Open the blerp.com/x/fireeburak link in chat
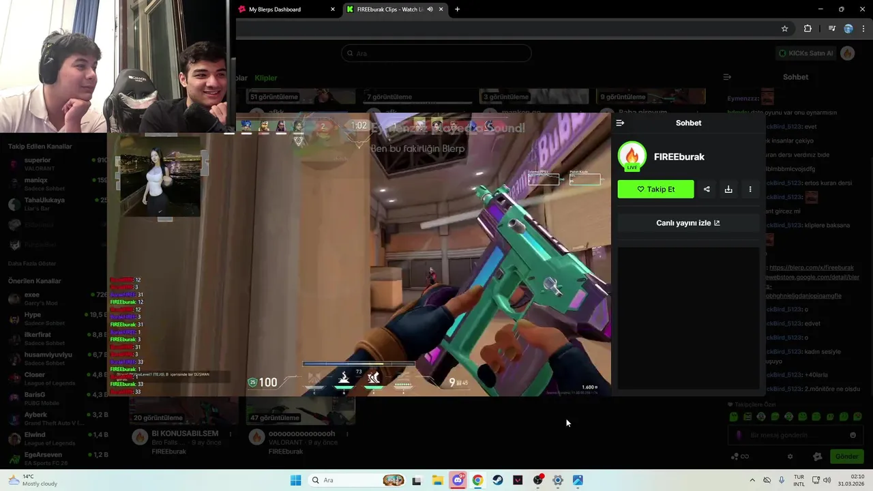Screen dimensions: 873x491 pos(812,267)
